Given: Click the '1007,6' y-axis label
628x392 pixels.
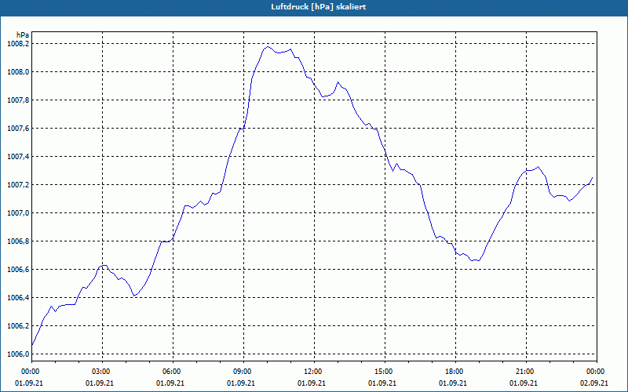Looking at the screenshot, I should pyautogui.click(x=18, y=129).
